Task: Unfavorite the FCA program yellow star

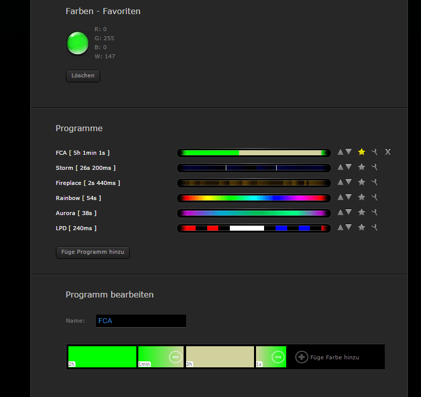Action: coord(361,152)
